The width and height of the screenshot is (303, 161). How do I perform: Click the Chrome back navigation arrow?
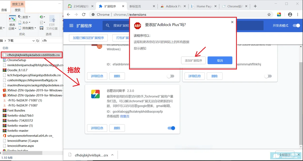pyautogui.click(x=68, y=15)
